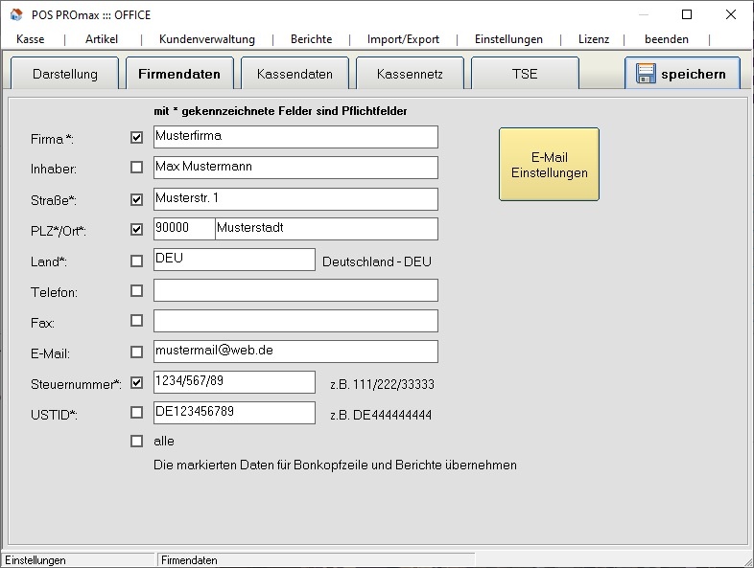Open the Einstellungen menu
The height and width of the screenshot is (568, 754).
508,39
